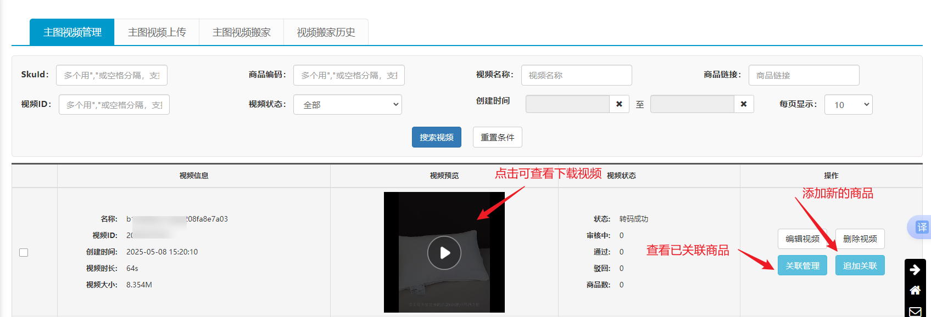Switch to 主图视频搬家 tab

(241, 32)
